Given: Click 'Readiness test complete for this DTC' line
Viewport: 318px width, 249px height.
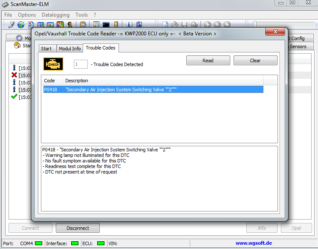Looking at the screenshot, I should click(x=81, y=166).
